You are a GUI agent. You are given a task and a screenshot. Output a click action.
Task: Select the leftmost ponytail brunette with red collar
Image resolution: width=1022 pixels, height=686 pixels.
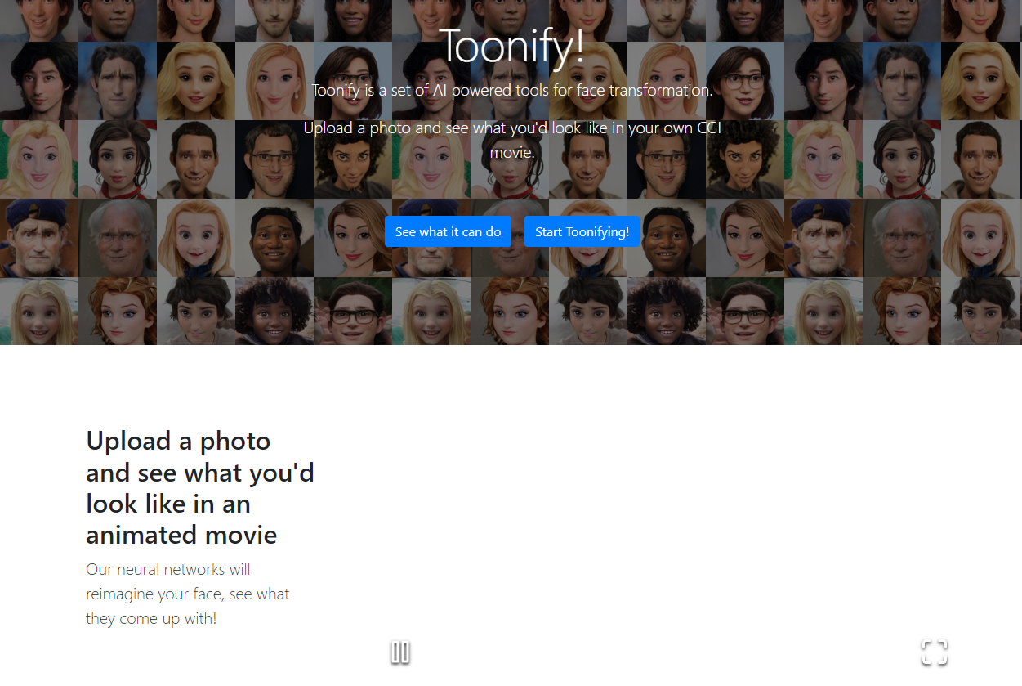click(118, 159)
